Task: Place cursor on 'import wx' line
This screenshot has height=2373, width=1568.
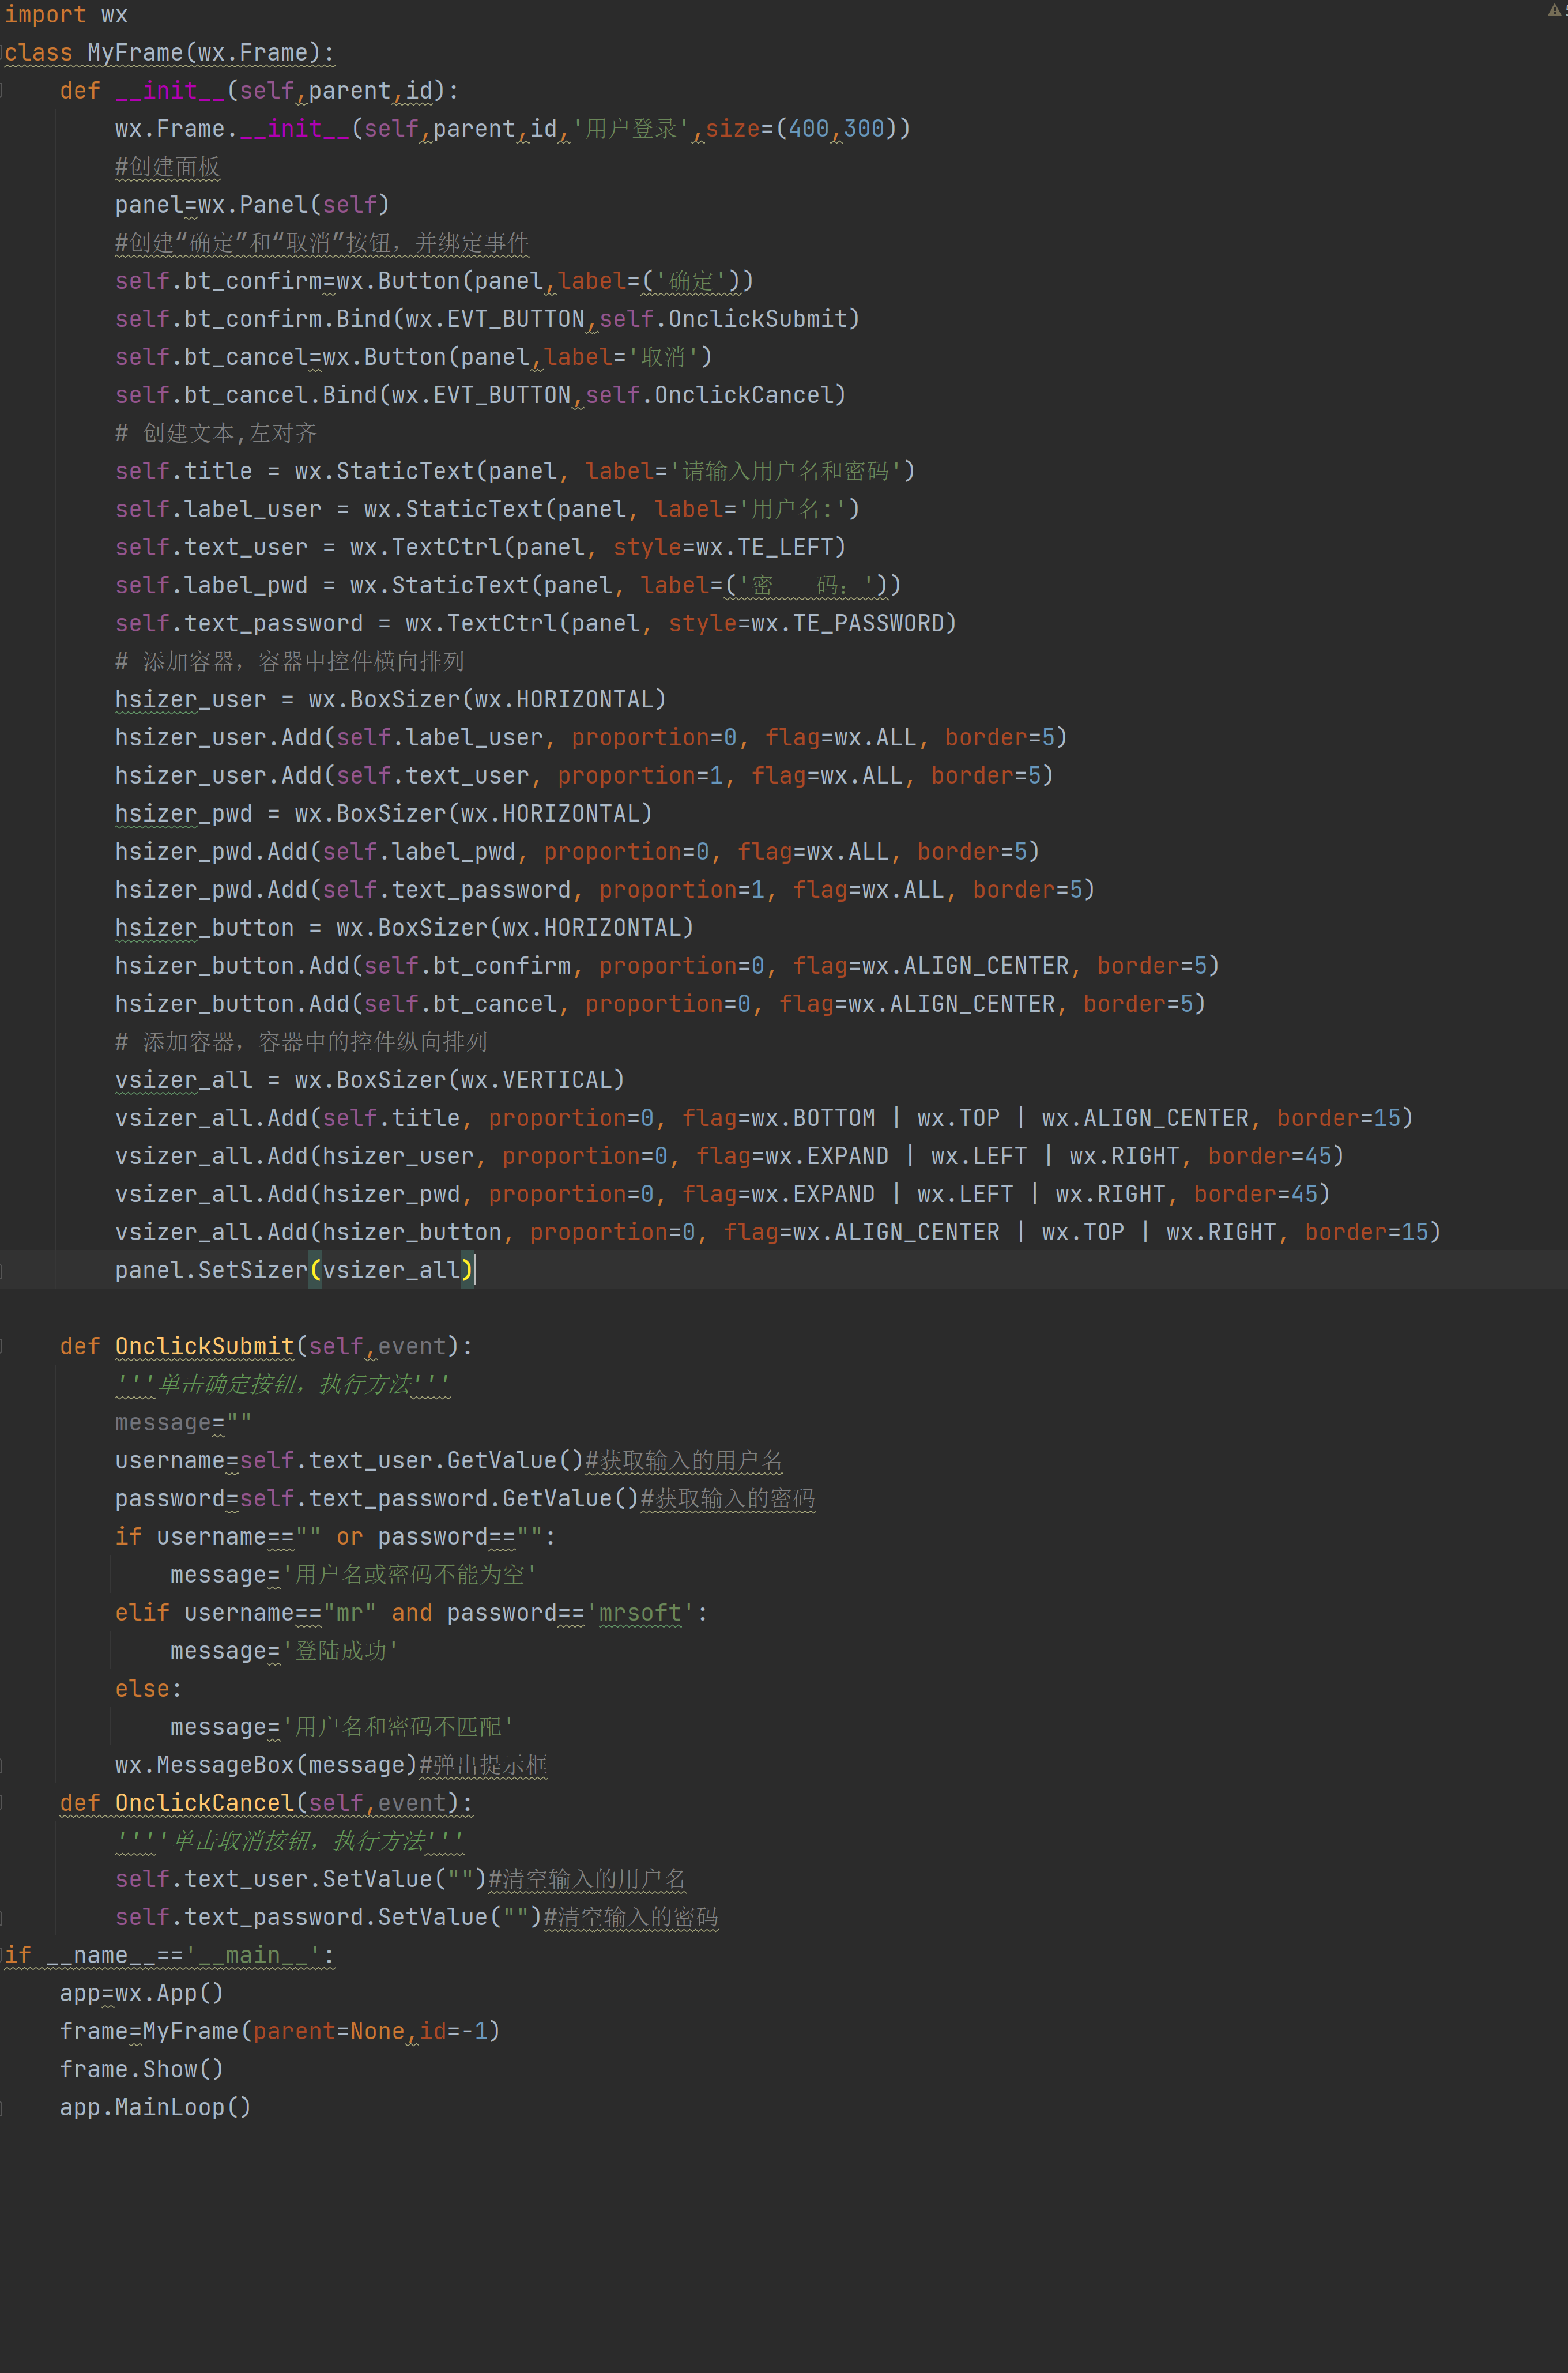Action: tap(66, 14)
